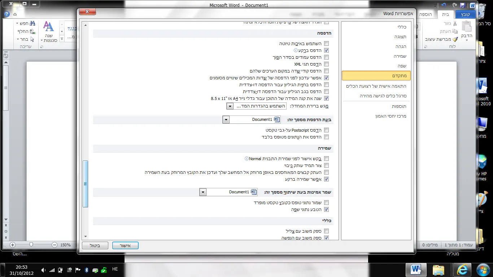
Task: Click the 'ביטול' cancel button
Action: coord(95,246)
